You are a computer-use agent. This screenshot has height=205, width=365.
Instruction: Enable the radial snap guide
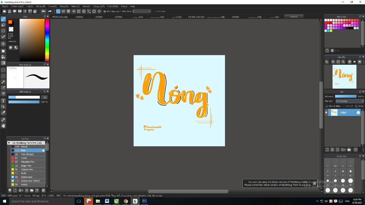tap(79, 11)
